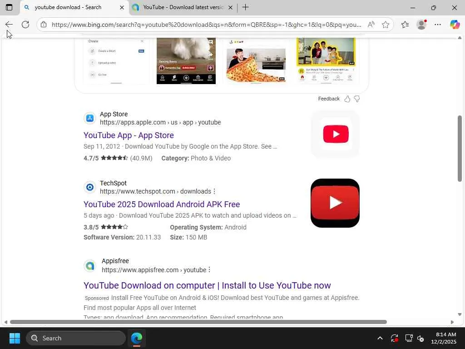Click Category Photo & Video text
Image resolution: width=465 pixels, height=349 pixels.
(x=196, y=158)
